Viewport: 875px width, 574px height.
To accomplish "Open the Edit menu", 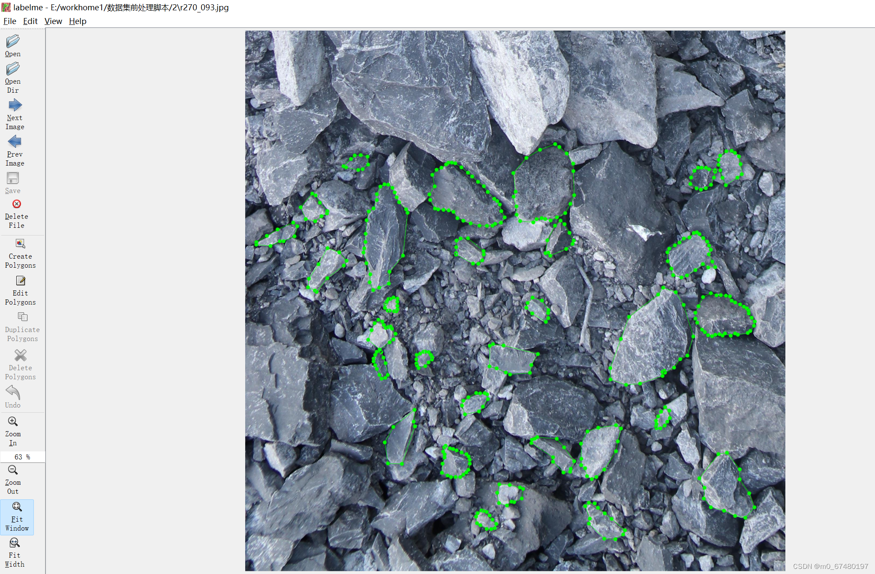I will [x=30, y=21].
